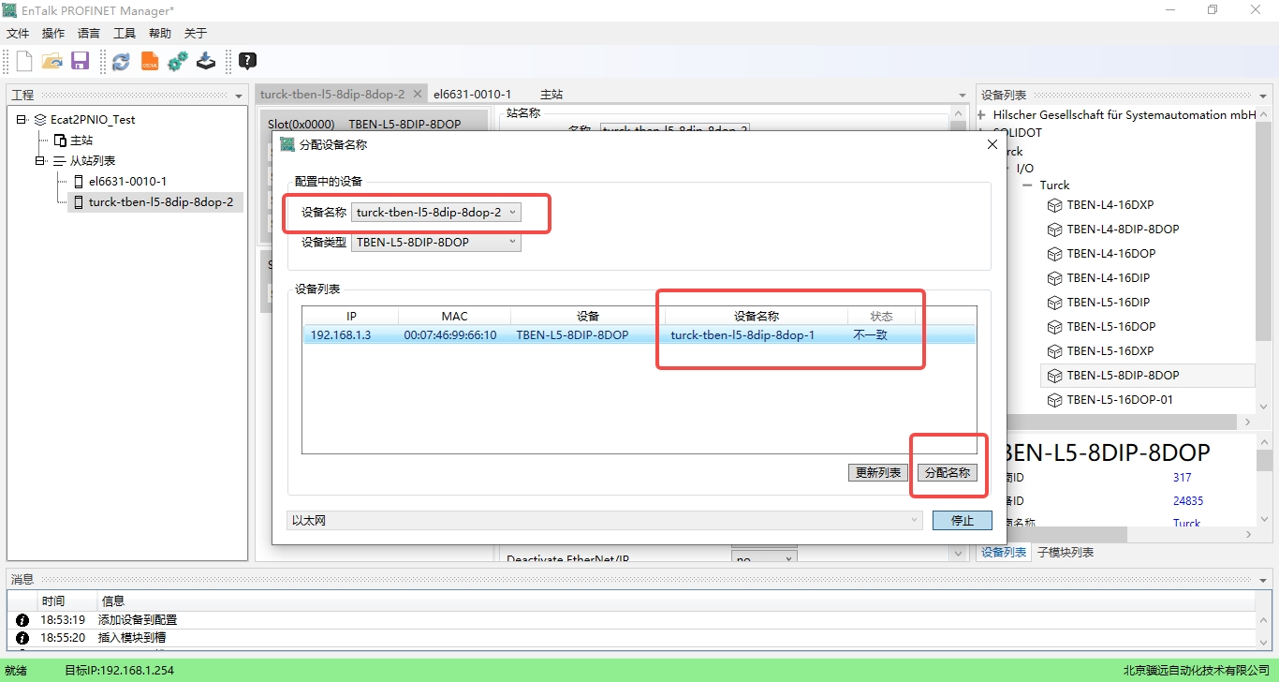1279x682 pixels.
Task: Click the blue refresh arrows icon
Action: 121,62
